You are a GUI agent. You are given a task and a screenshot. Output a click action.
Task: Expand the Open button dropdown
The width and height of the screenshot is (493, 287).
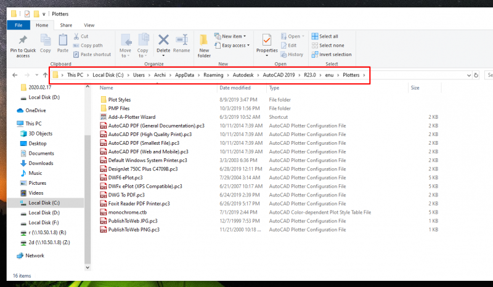point(303,36)
